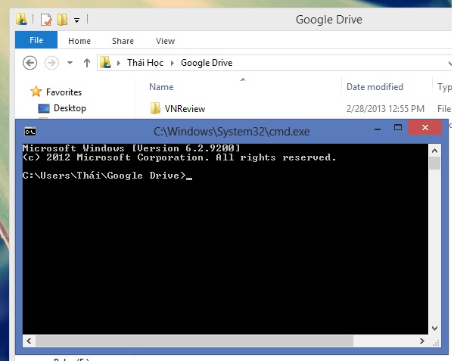Switch to the View ribbon tab
The height and width of the screenshot is (361, 454).
click(165, 41)
